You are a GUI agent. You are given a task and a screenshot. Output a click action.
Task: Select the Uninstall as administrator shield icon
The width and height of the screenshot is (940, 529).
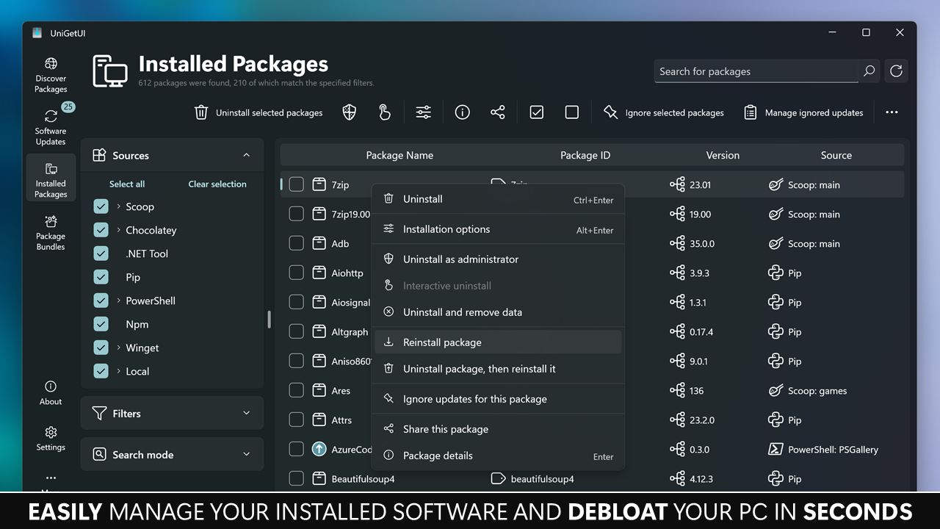[349, 112]
